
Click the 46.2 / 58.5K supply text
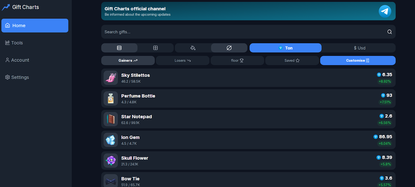(131, 81)
